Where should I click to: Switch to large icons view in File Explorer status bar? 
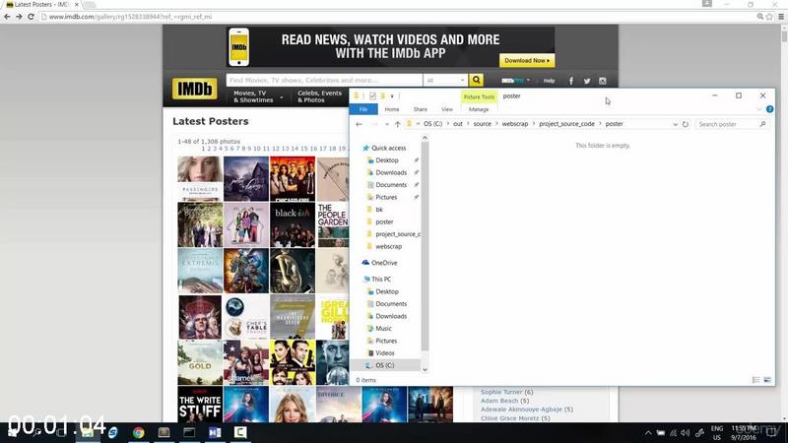pos(767,380)
